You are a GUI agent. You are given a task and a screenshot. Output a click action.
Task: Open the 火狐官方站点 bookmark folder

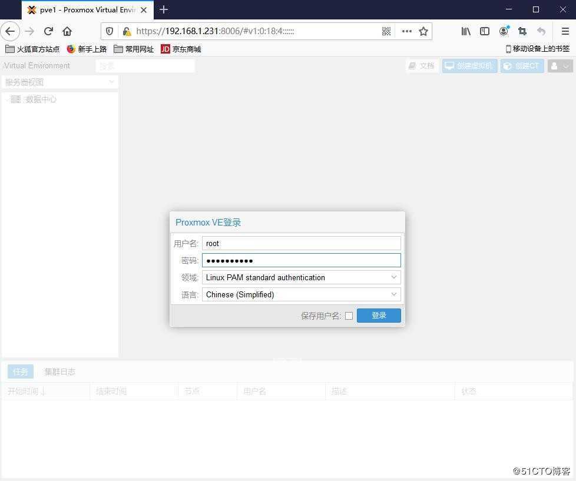pyautogui.click(x=32, y=49)
